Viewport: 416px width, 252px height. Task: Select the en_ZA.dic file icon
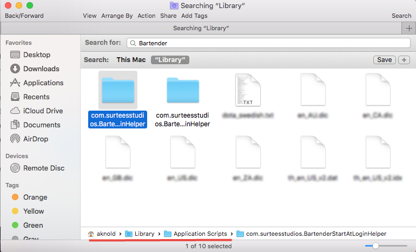[248, 152]
